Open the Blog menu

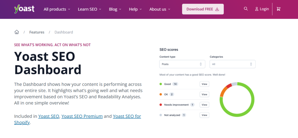tap(115, 9)
